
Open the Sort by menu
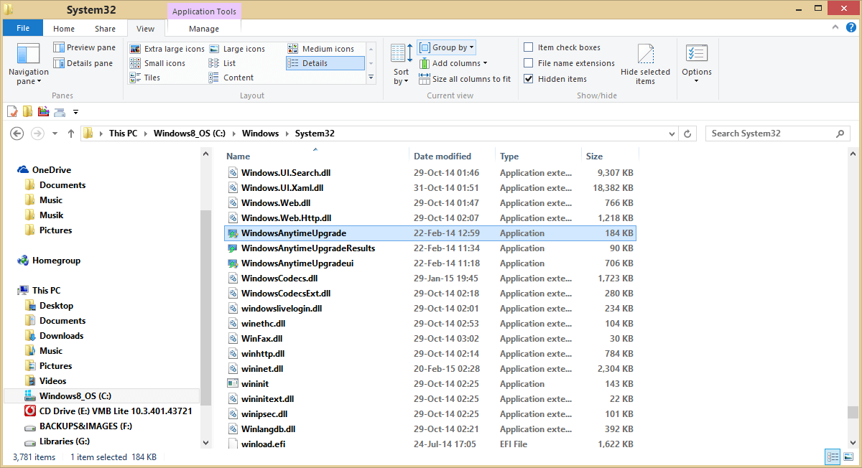[401, 65]
